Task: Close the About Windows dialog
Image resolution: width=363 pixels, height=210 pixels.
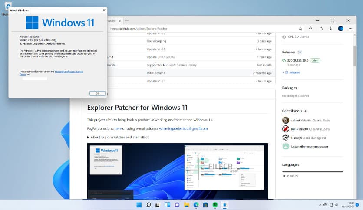Action: pos(104,10)
